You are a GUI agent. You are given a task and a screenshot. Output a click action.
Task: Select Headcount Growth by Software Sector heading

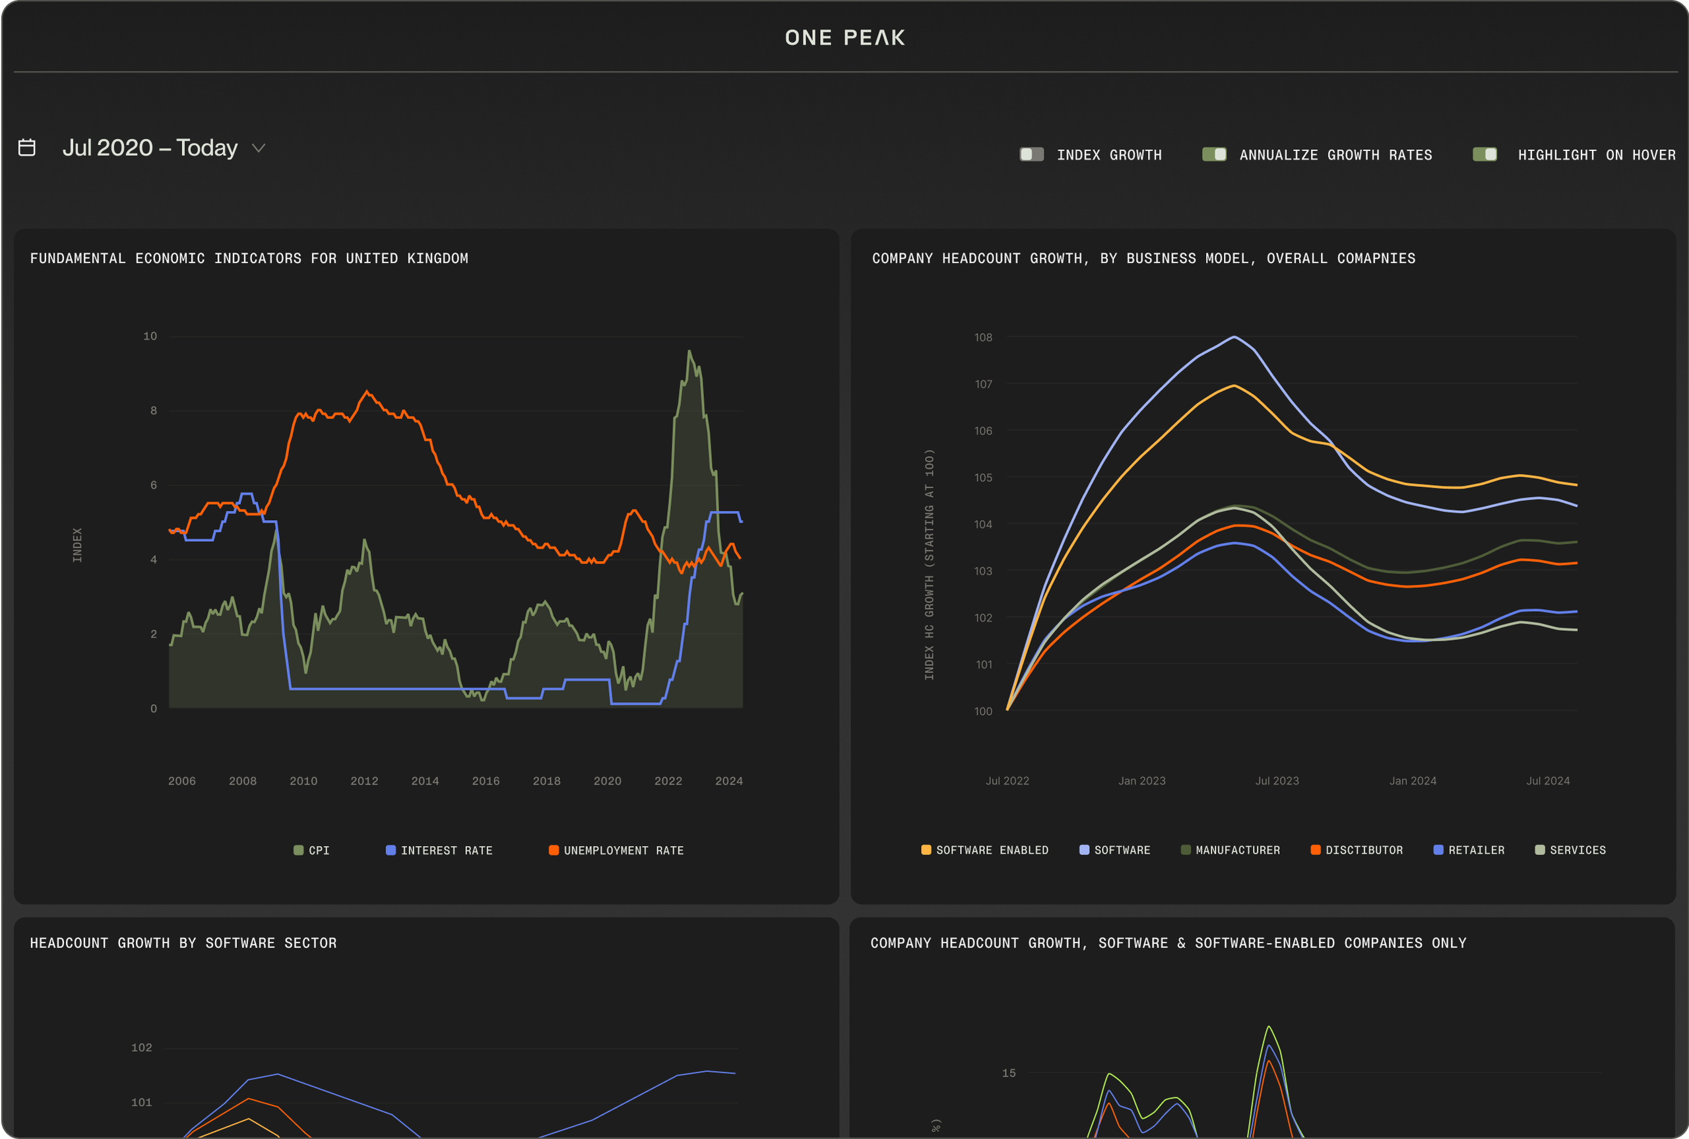click(183, 943)
